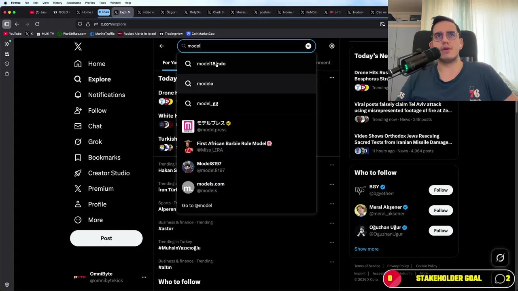Select the modelo search suggestion
This screenshot has height=291, width=518.
tap(246, 84)
